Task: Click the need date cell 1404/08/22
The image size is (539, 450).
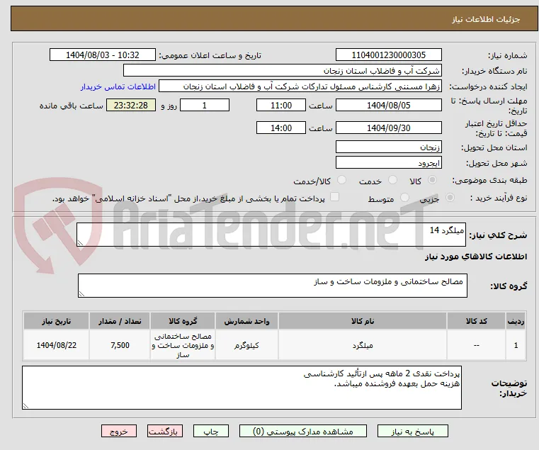Action: click(57, 345)
